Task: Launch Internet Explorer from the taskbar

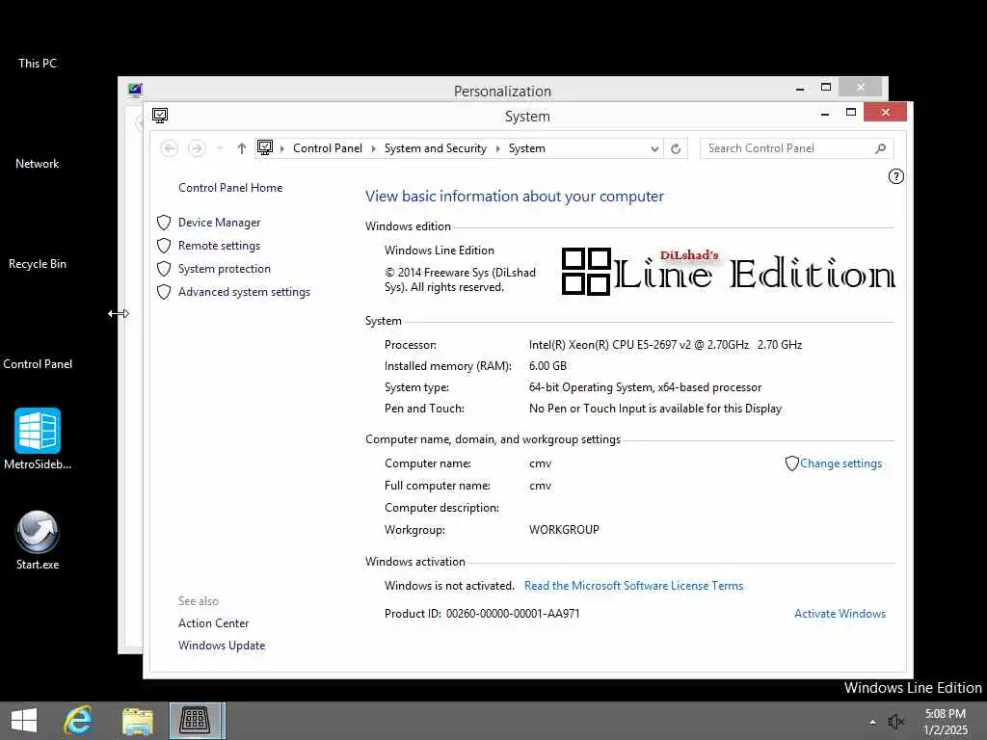Action: click(79, 721)
